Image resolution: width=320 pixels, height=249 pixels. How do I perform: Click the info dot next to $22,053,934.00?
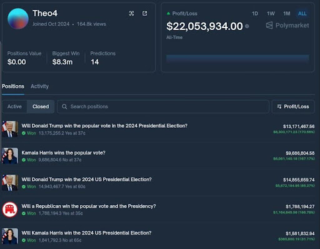coord(247,26)
